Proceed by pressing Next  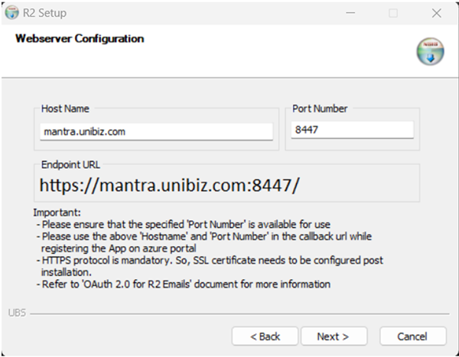[x=334, y=336]
